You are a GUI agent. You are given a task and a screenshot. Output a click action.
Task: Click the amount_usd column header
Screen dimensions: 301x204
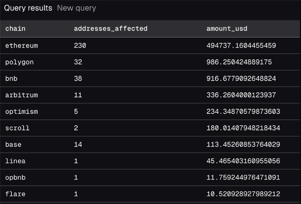click(227, 29)
